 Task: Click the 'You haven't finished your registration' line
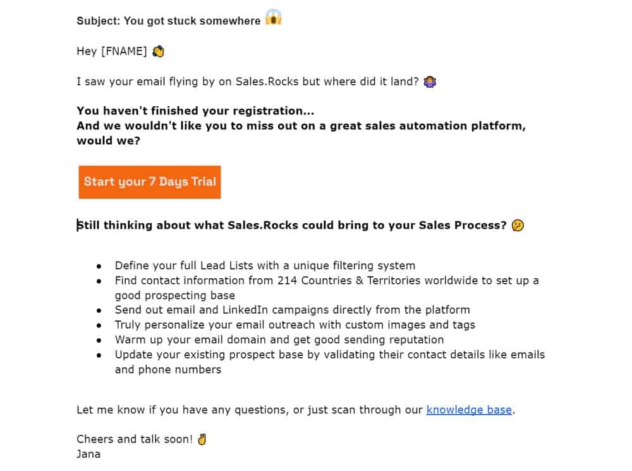click(x=195, y=111)
